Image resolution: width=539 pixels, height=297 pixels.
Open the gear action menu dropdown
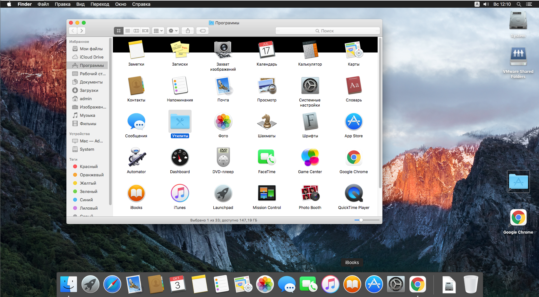tap(173, 31)
